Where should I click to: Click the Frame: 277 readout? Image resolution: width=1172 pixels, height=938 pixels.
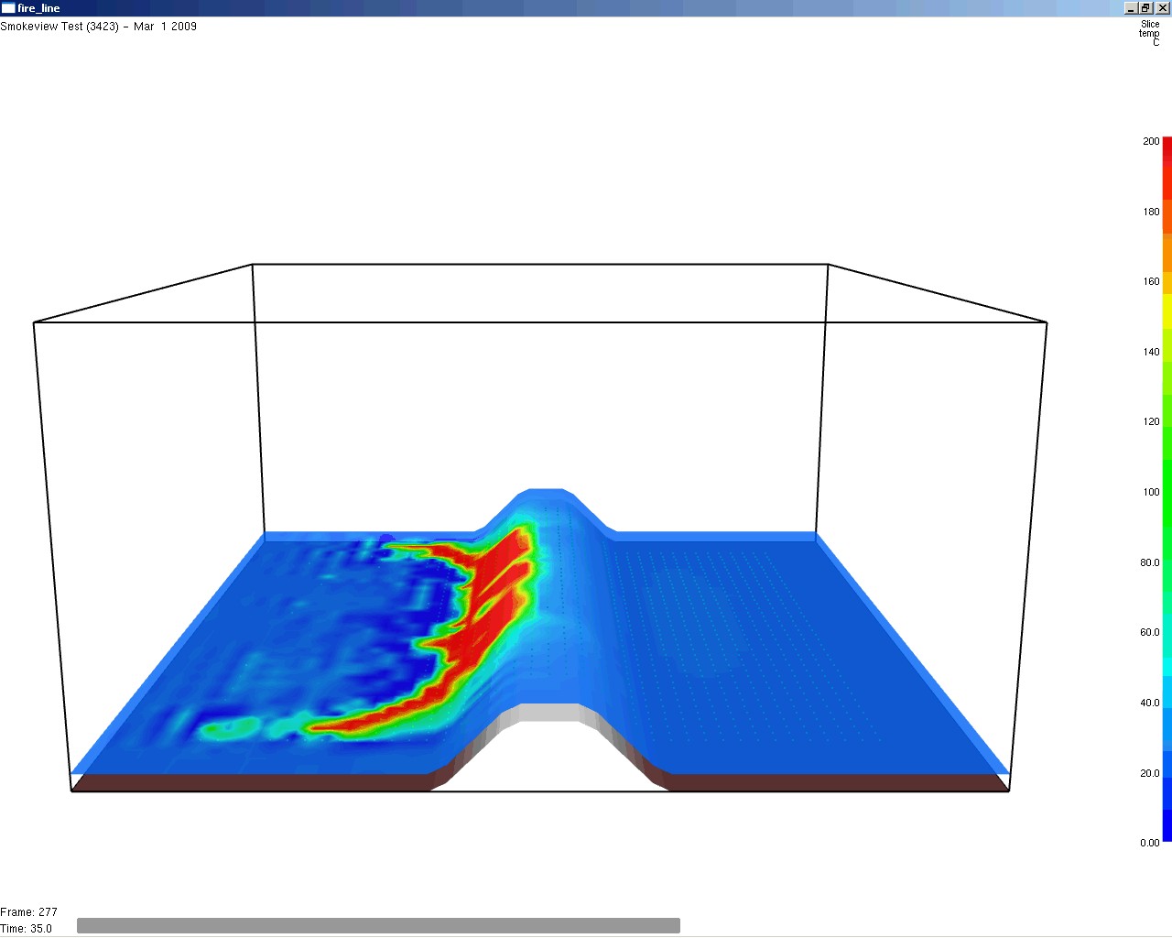tap(28, 912)
